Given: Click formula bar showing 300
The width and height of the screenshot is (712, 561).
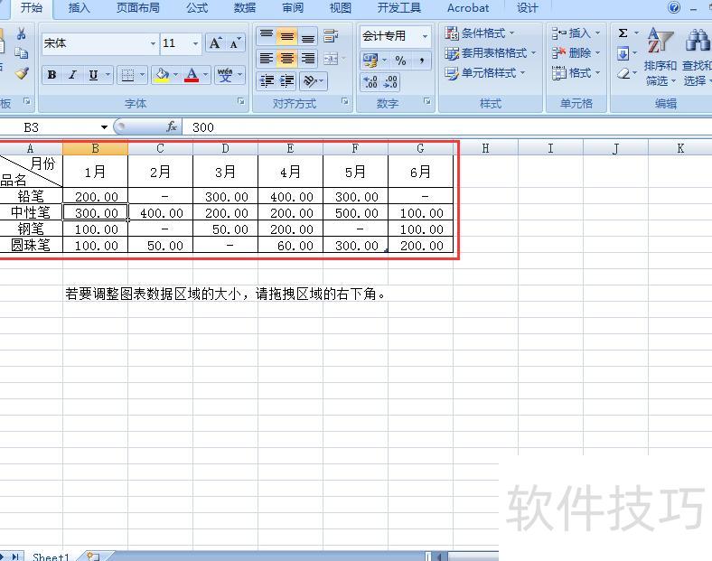Looking at the screenshot, I should pos(447,127).
